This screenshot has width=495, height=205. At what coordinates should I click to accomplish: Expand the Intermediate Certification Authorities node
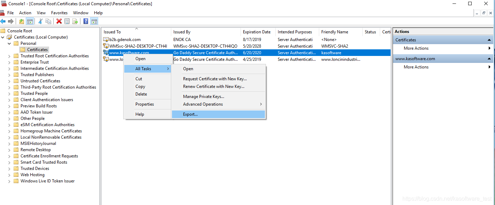(9, 68)
